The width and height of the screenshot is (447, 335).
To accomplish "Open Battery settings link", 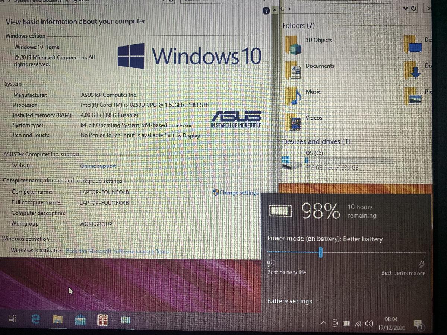I will 289,301.
